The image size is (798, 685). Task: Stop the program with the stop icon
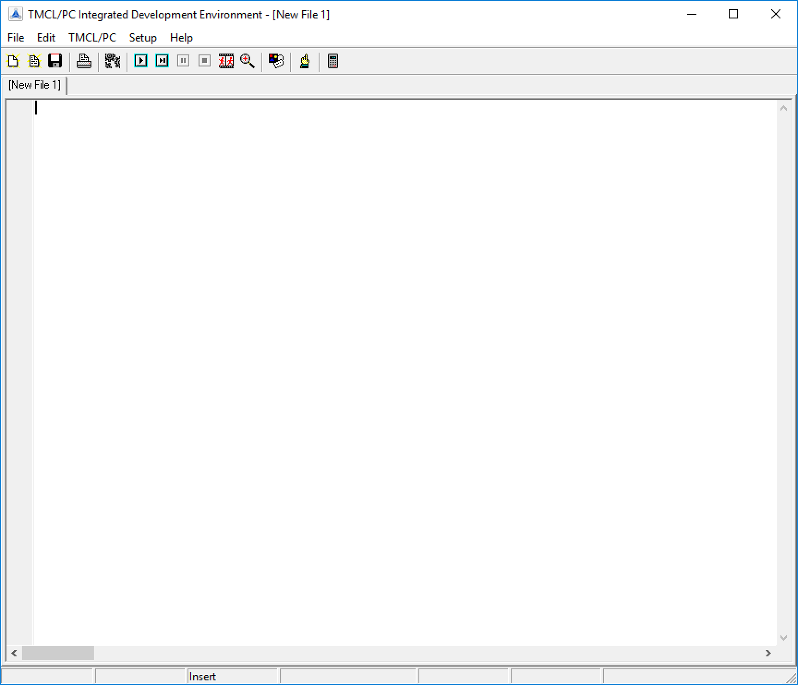[205, 61]
